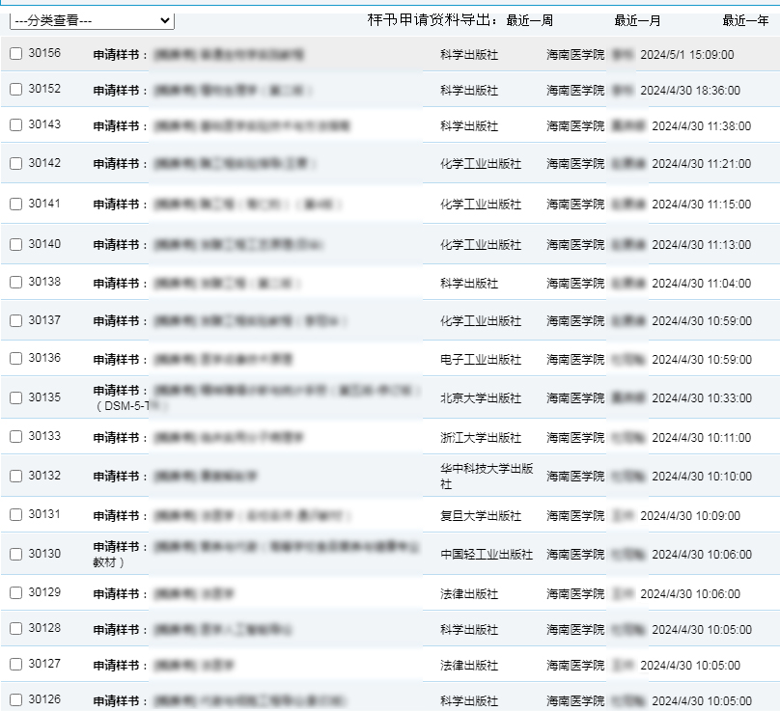Tick the checkbox for record 30152
Image resolution: width=780 pixels, height=711 pixels.
15,90
